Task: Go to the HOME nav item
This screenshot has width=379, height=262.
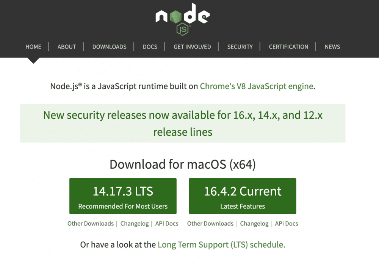Action: click(33, 47)
